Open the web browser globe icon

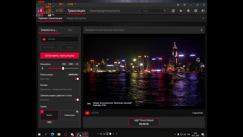click(x=173, y=11)
